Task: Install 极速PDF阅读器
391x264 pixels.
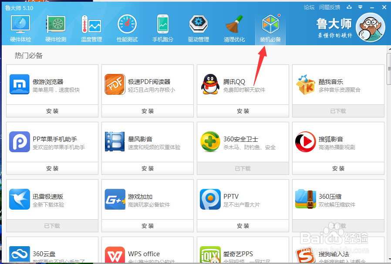Action: tap(148, 111)
